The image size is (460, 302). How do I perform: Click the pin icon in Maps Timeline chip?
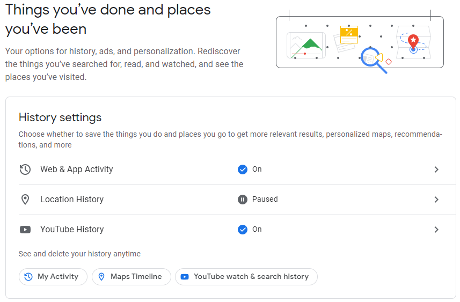(x=101, y=277)
